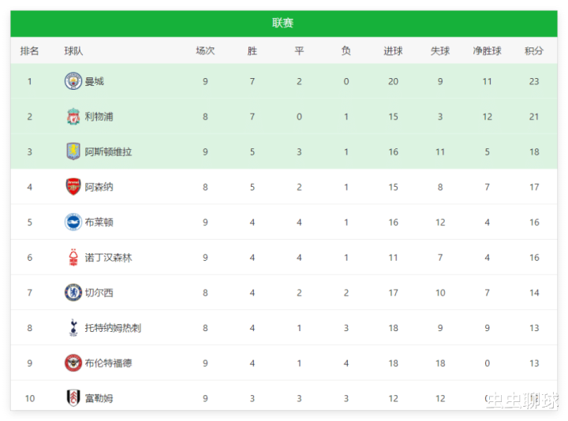
Task: Click the Nottingham Forest club crest
Action: (73, 257)
